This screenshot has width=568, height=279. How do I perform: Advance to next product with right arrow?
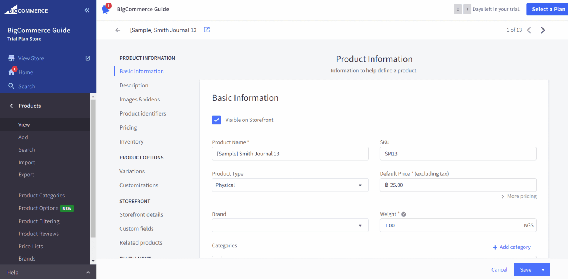tap(542, 30)
